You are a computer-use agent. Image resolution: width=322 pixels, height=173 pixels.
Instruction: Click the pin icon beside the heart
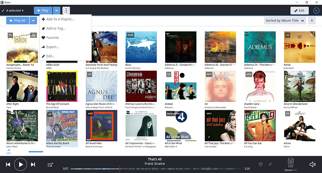click(270, 164)
